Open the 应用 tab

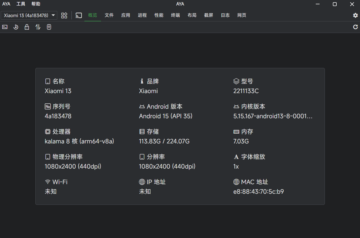126,15
